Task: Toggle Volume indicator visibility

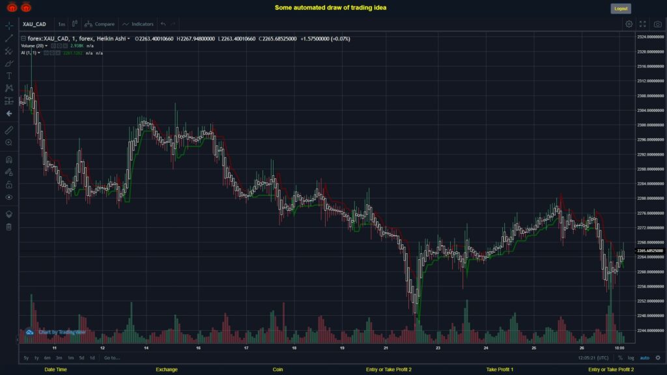Action: pyautogui.click(x=53, y=46)
